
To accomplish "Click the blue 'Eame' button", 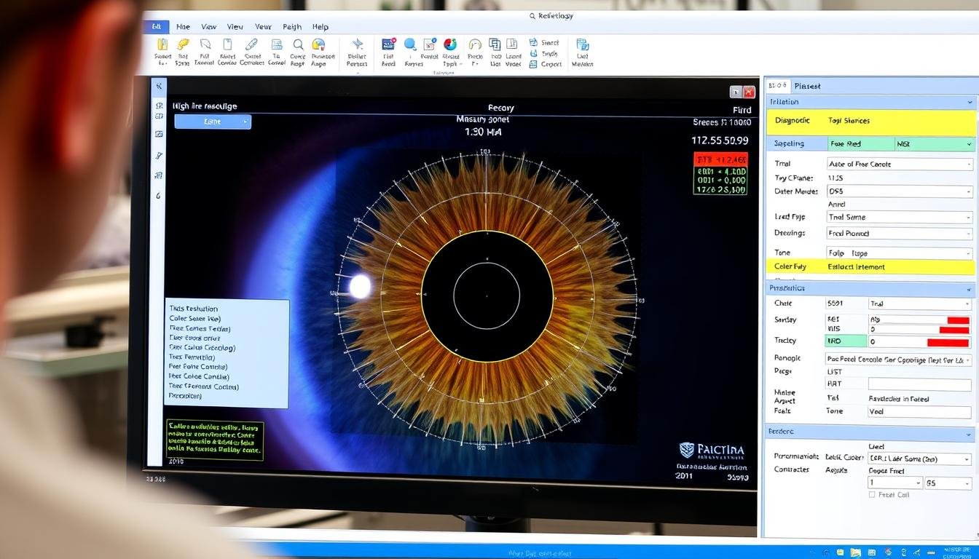I will (x=213, y=122).
